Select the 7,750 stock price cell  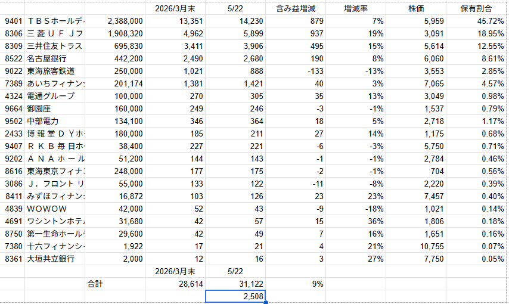(x=416, y=259)
